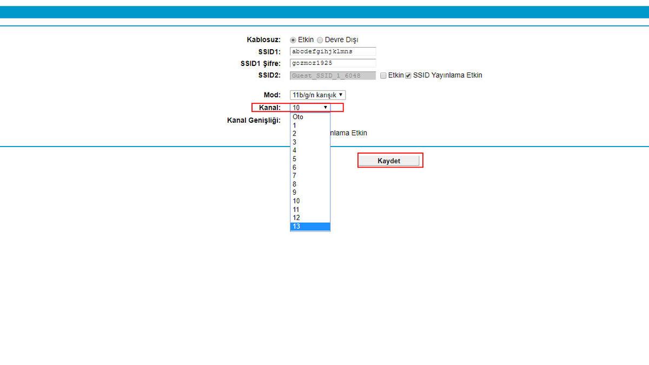Pick channel 5 in Kanal list
This screenshot has width=649, height=365.
tap(309, 159)
